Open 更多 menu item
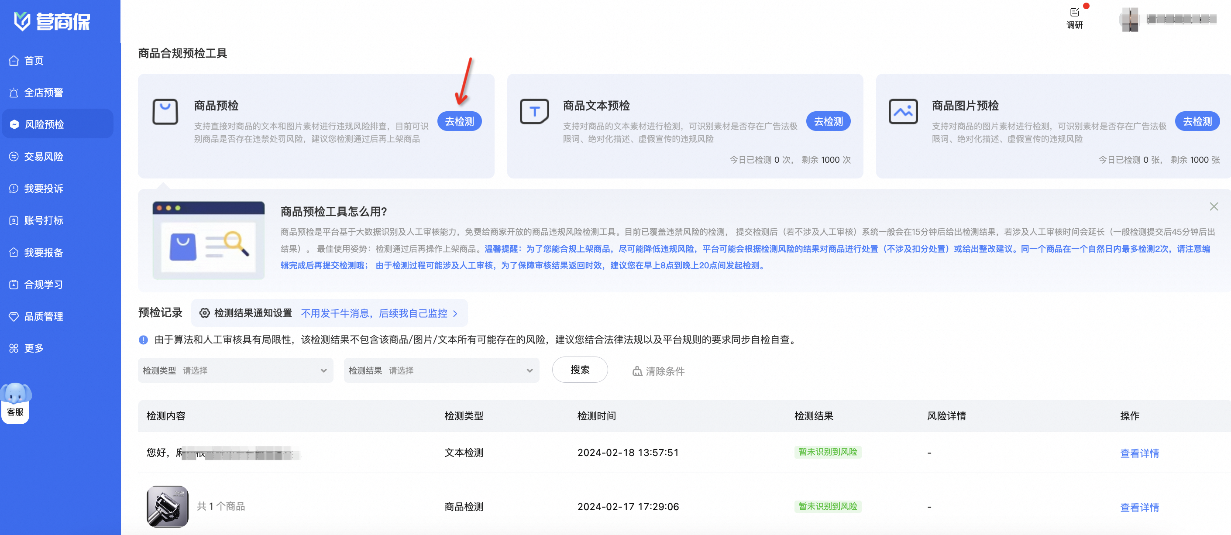Image resolution: width=1231 pixels, height=535 pixels. tap(34, 348)
